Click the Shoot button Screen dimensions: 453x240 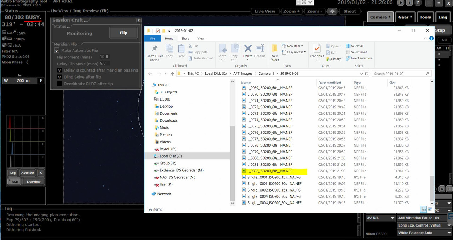pos(349,11)
